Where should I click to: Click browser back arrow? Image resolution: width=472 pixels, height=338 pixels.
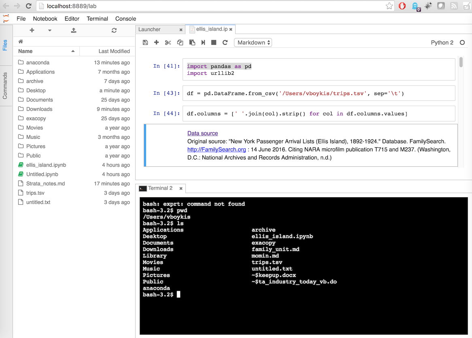click(x=6, y=6)
